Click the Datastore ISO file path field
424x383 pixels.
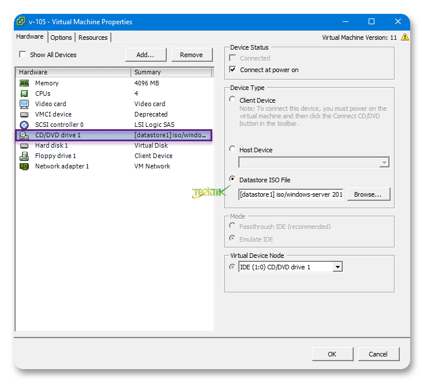pyautogui.click(x=291, y=194)
